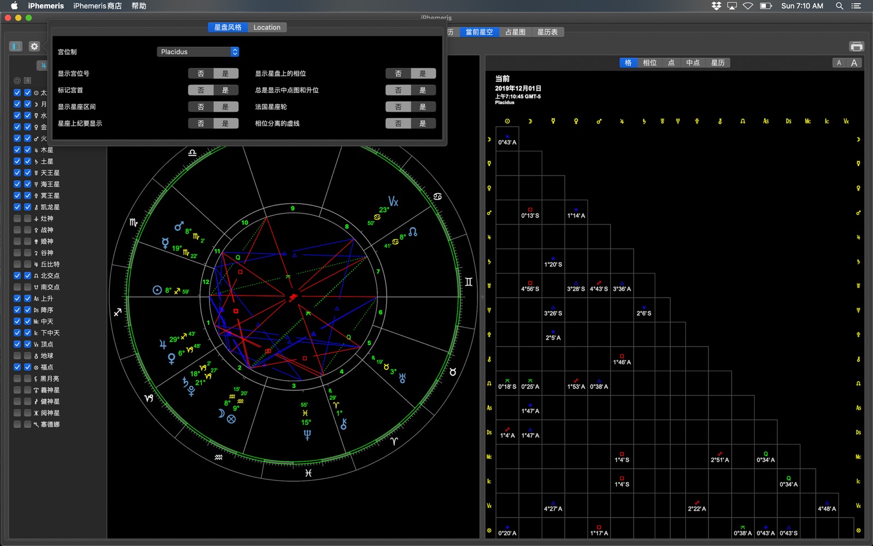Open the 帮助 menu in the menu bar
This screenshot has width=873, height=546.
139,6
